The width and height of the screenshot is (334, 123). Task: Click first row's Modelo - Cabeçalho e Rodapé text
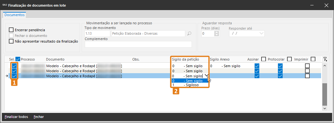pyautogui.click(x=71, y=66)
